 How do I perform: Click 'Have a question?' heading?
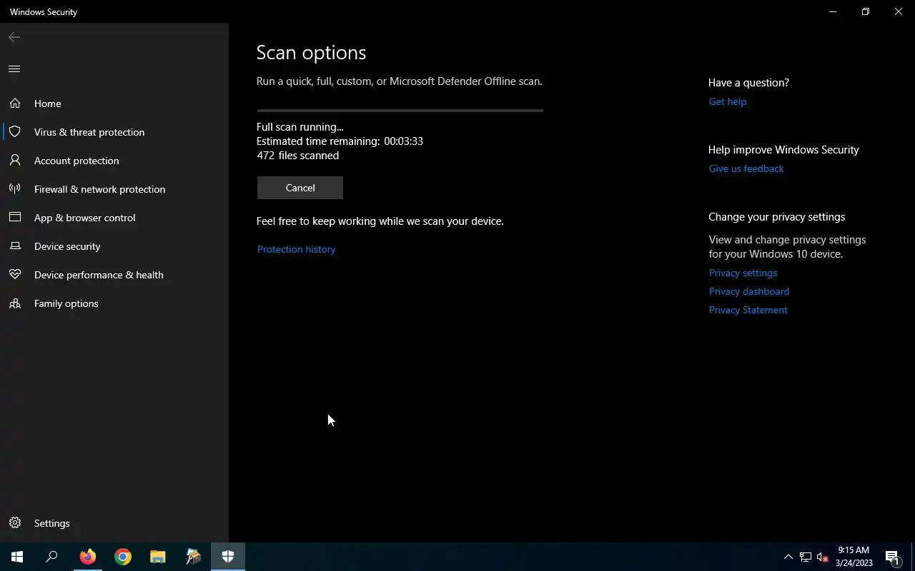[x=748, y=83]
